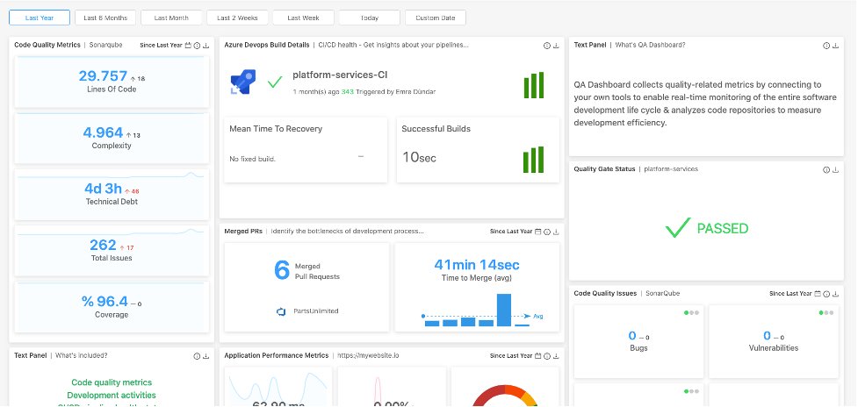Open the Coverage metric card
The width and height of the screenshot is (858, 407).
(x=112, y=307)
